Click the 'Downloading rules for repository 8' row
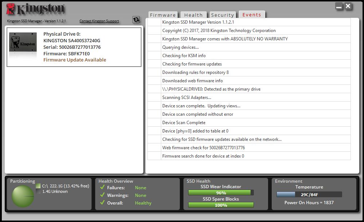Image resolution: width=364 pixels, height=222 pixels. pos(249,72)
